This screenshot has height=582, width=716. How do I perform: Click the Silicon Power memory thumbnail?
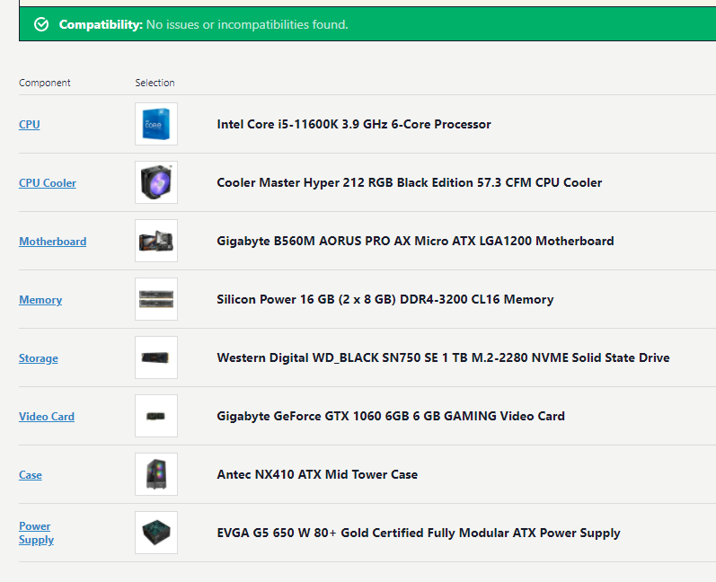click(156, 299)
